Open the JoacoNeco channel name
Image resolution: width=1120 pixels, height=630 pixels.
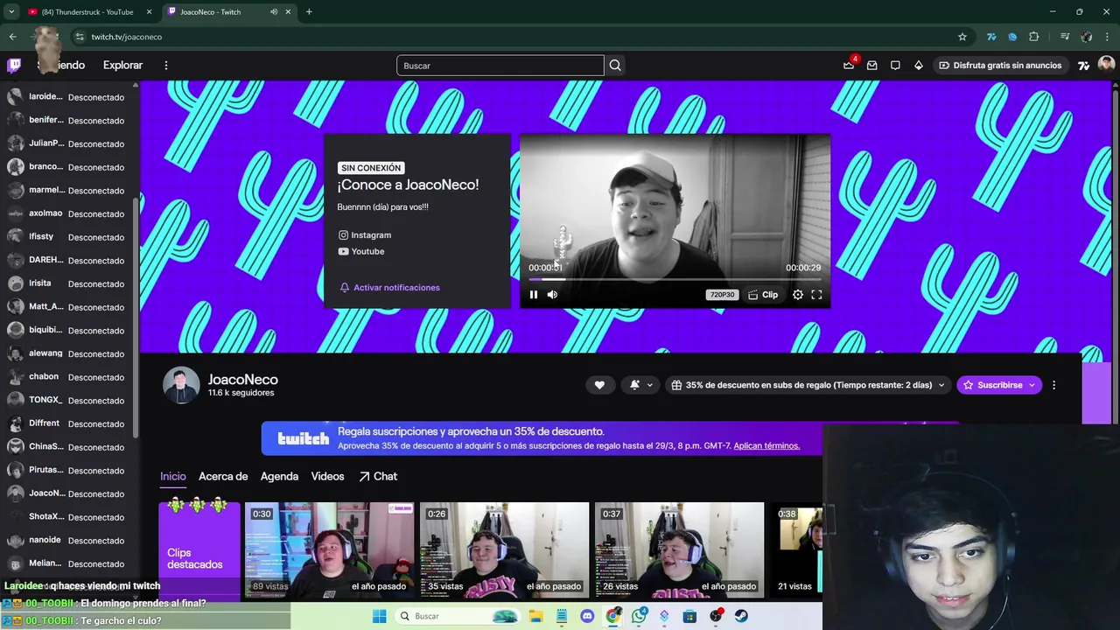(242, 379)
